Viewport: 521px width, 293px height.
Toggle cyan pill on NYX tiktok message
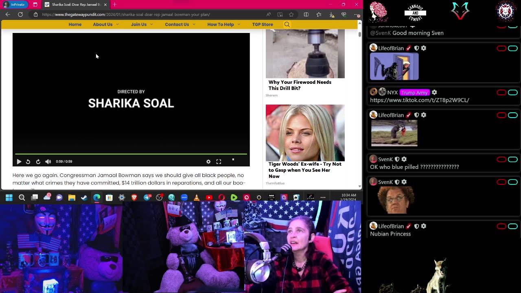tap(513, 93)
